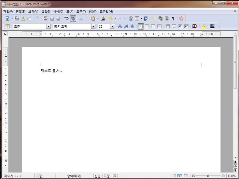The image size is (239, 179).
Task: Insert a table with Table icon
Action: pos(137,18)
